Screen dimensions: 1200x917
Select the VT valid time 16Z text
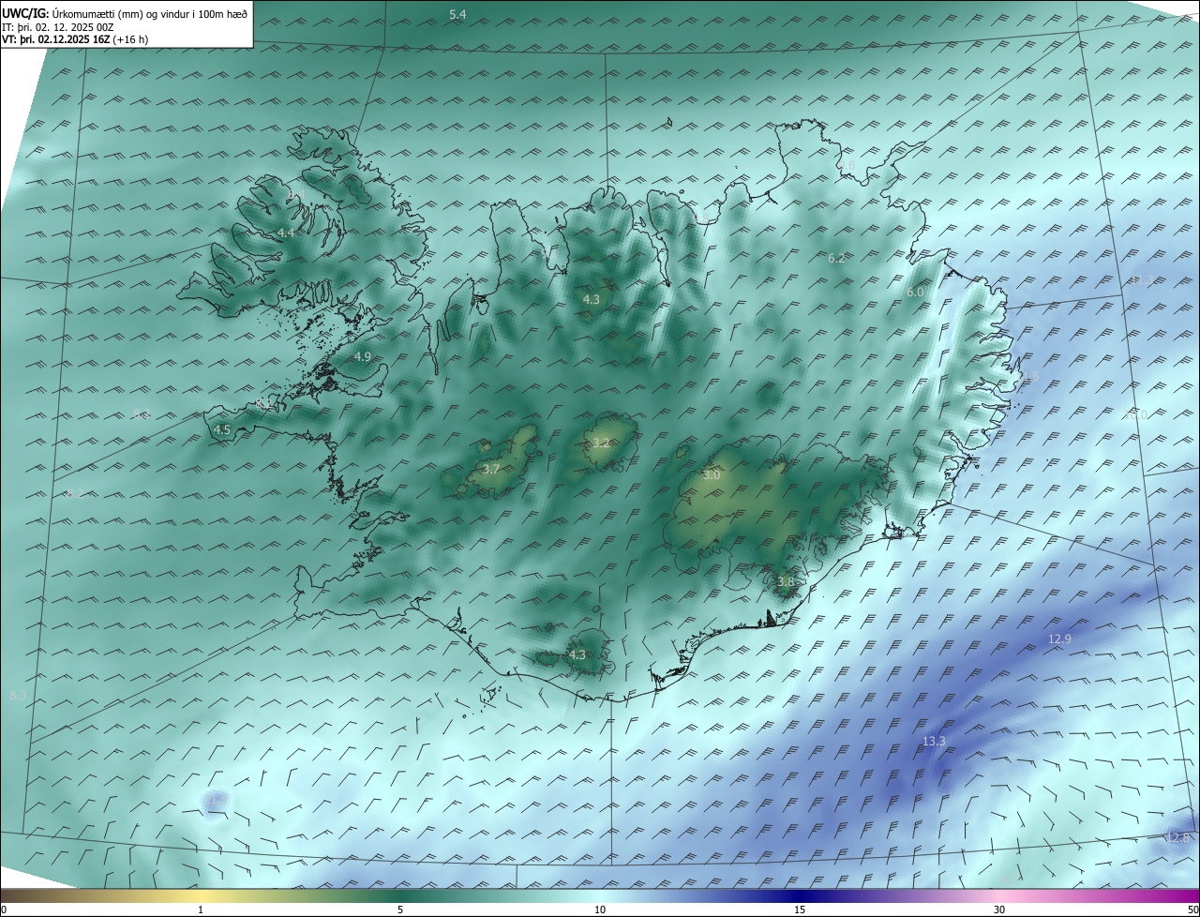tap(56, 39)
